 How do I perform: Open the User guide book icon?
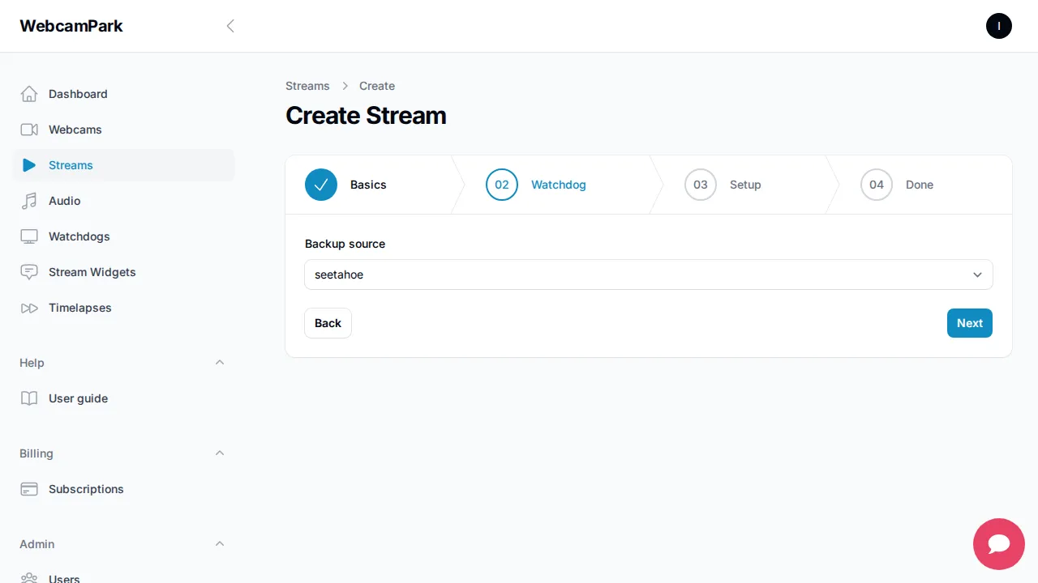coord(28,398)
